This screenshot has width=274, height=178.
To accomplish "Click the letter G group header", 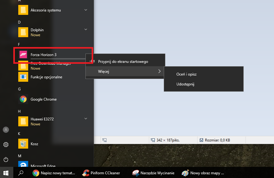I will pyautogui.click(x=19, y=89).
